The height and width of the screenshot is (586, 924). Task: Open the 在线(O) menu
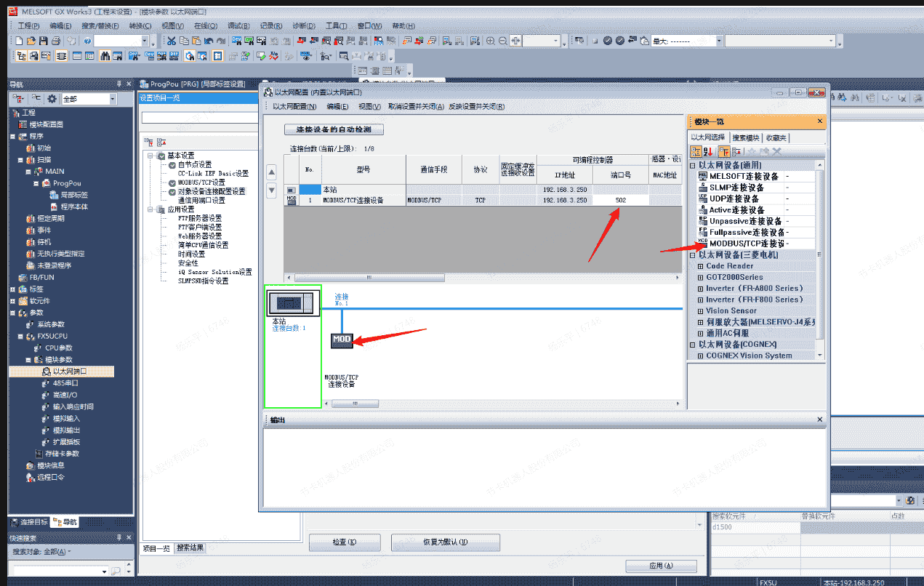click(204, 25)
